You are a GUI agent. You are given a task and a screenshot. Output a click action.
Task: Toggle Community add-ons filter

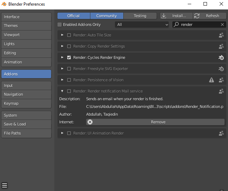107,16
